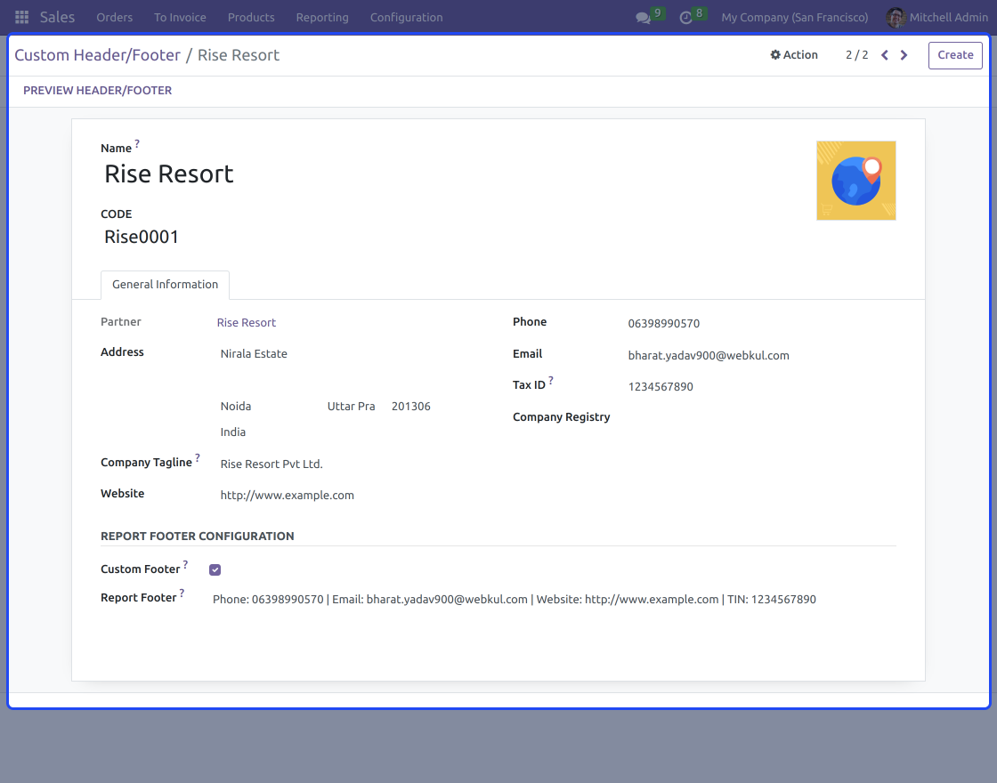
Task: Open the My Company (San Francisco) switcher
Action: (794, 17)
